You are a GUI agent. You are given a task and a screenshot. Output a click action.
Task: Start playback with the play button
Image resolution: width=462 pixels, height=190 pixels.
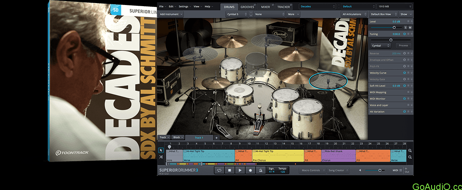pyautogui.click(x=240, y=170)
